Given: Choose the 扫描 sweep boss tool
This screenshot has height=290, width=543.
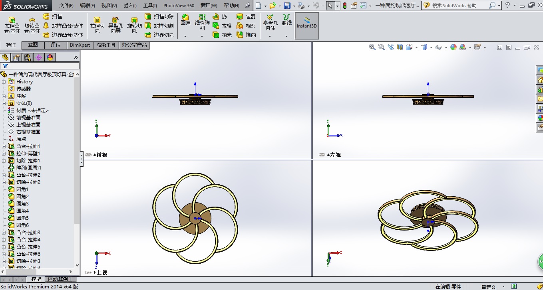Looking at the screenshot, I should (x=52, y=16).
